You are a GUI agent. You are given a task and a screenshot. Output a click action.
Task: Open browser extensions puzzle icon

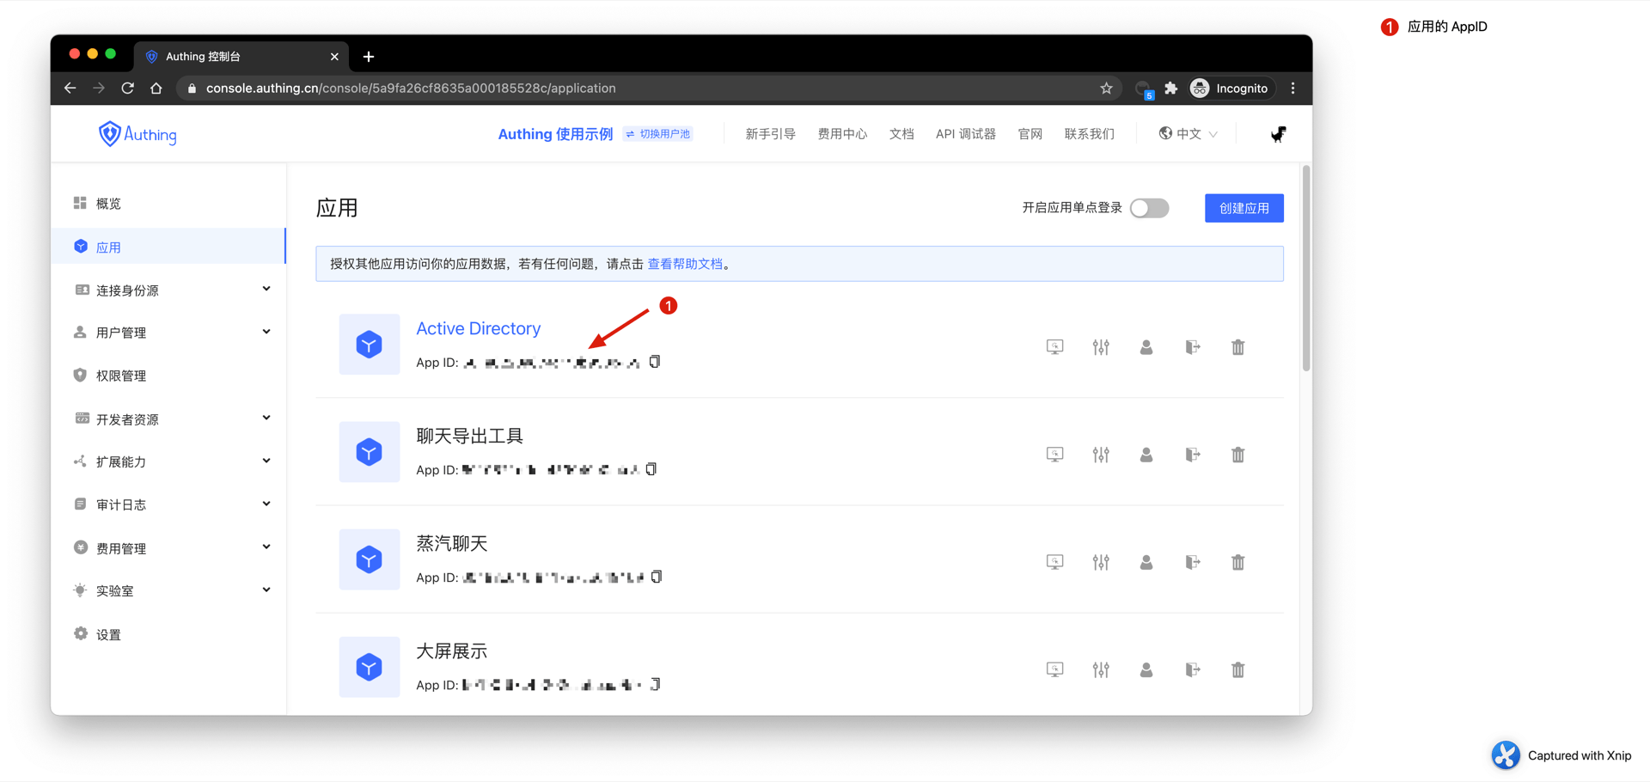[x=1170, y=89]
